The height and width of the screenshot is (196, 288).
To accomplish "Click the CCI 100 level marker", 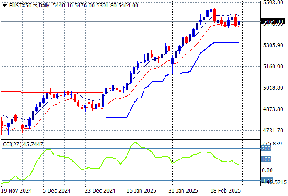I will pyautogui.click(x=266, y=159).
